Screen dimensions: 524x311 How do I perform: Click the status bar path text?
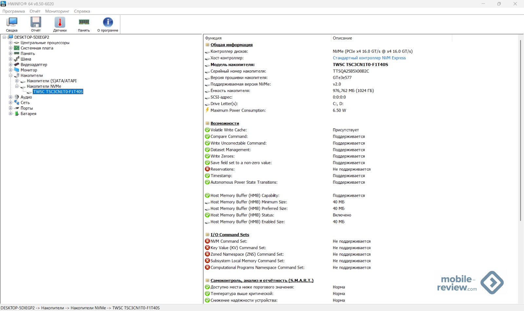point(80,308)
